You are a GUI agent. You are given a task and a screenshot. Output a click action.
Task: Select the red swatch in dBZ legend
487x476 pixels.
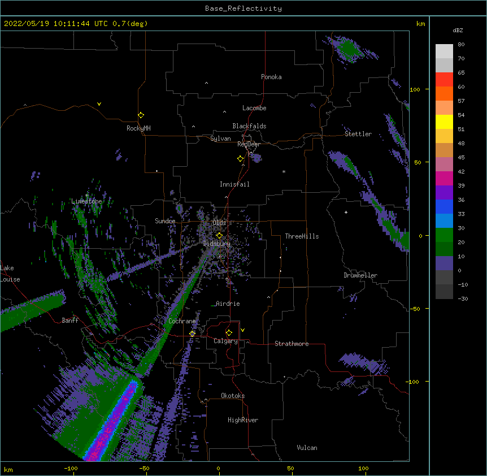pyautogui.click(x=444, y=79)
